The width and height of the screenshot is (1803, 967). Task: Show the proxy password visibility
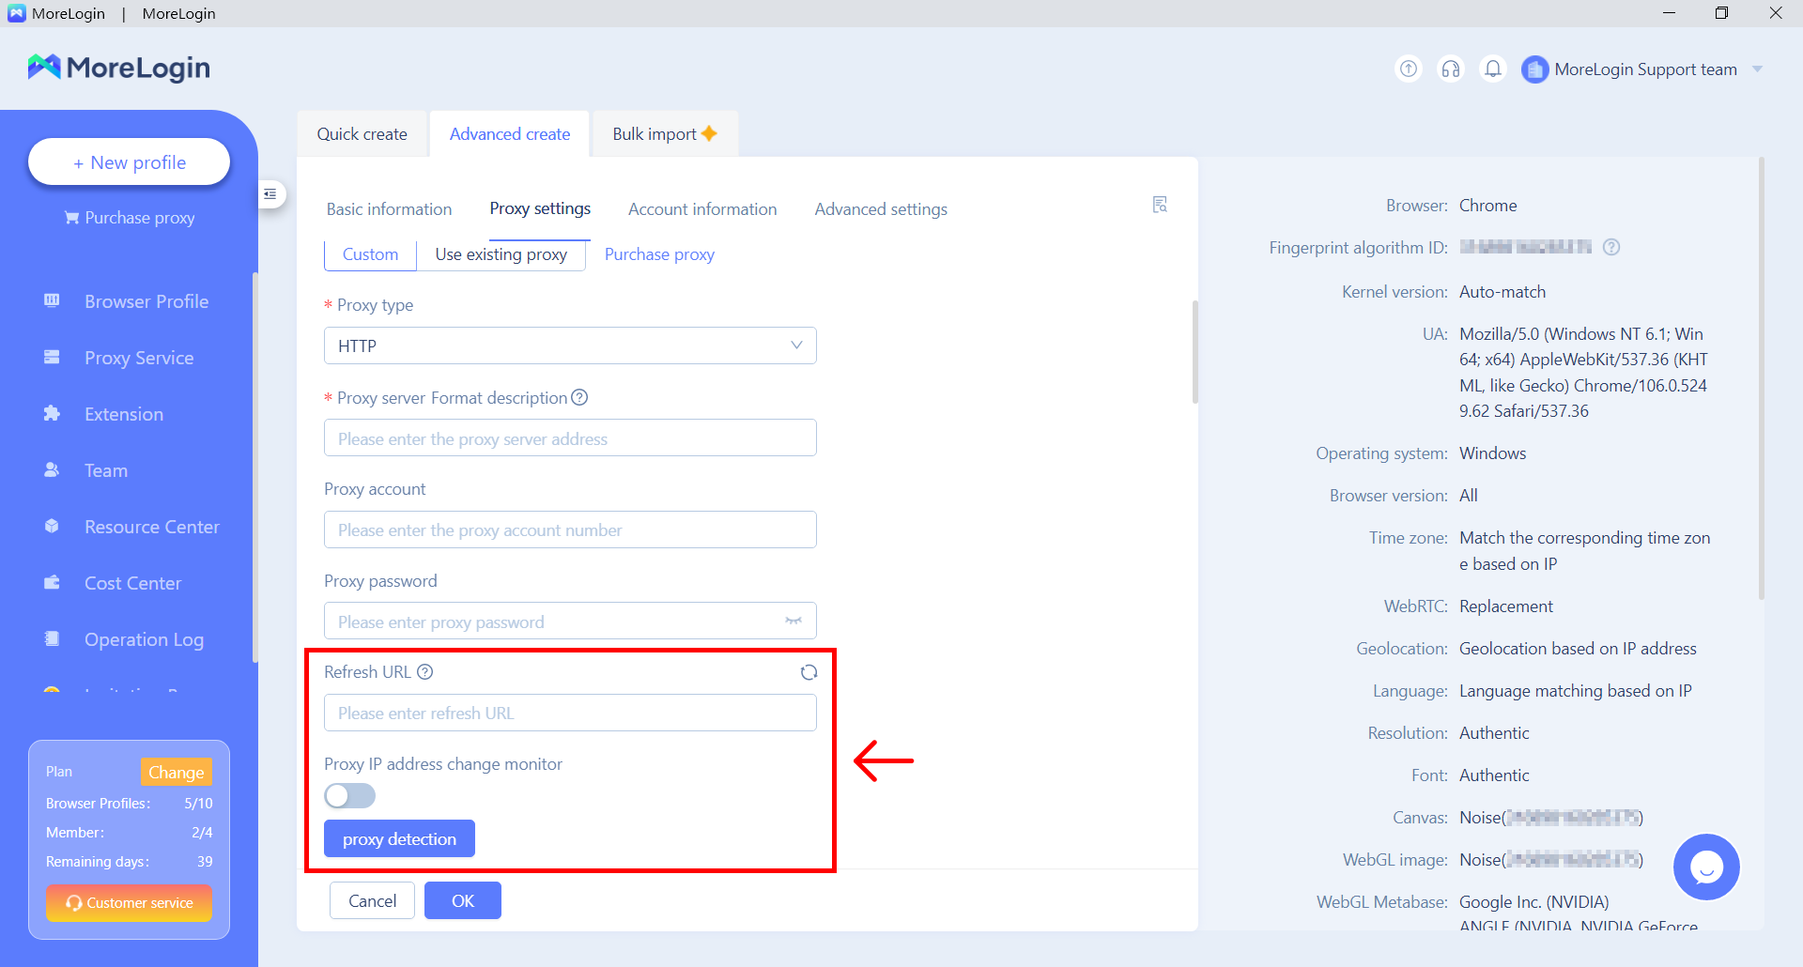click(794, 622)
